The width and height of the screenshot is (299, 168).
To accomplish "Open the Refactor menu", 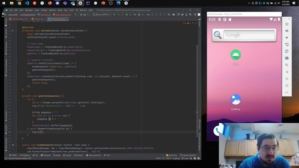I will pos(53,10).
